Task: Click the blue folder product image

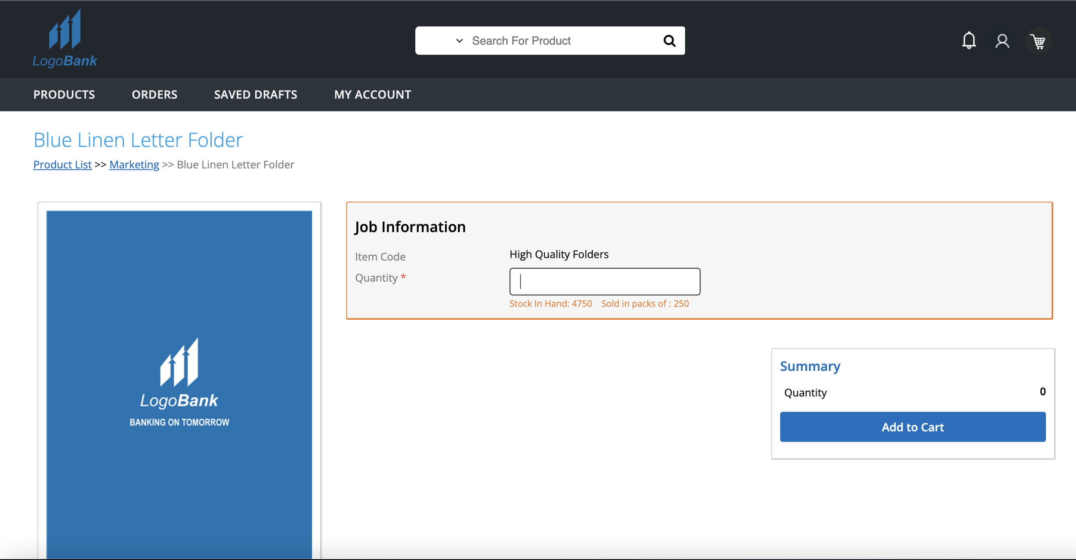Action: (x=179, y=383)
